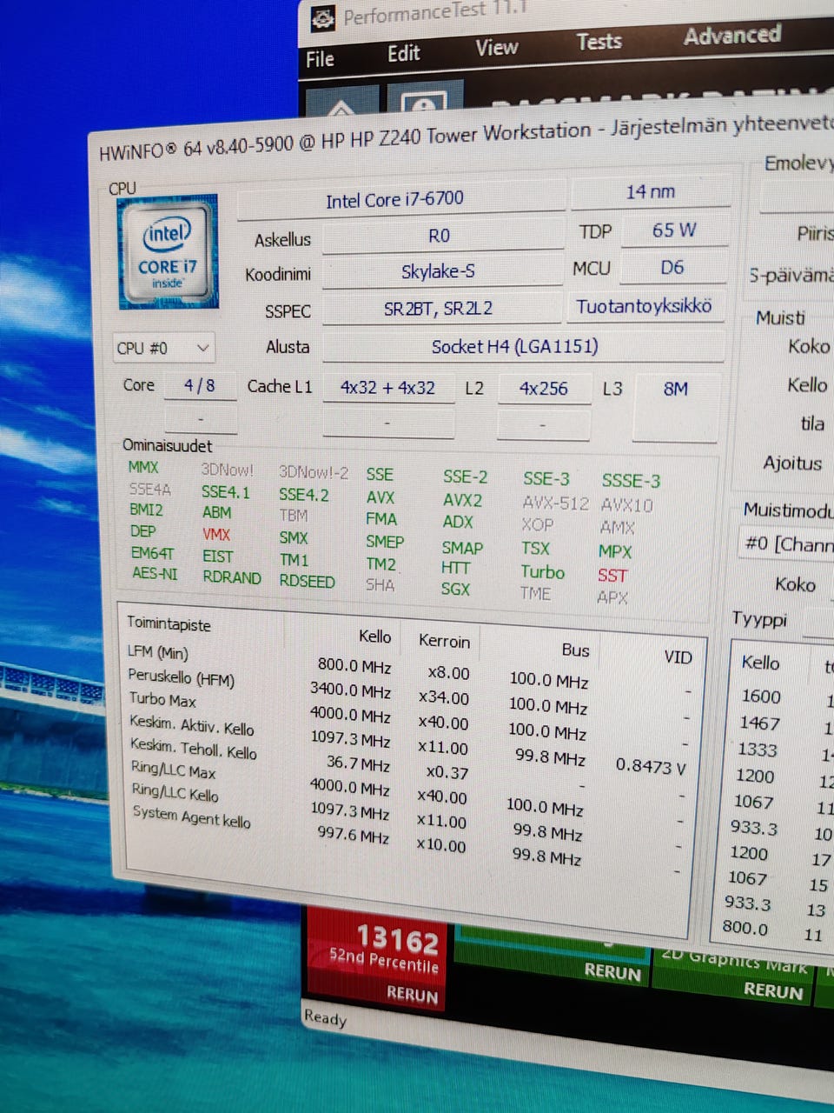Screen dimensions: 834x1113
Task: Click the greyed AVX-512 feature label
Action: click(555, 503)
